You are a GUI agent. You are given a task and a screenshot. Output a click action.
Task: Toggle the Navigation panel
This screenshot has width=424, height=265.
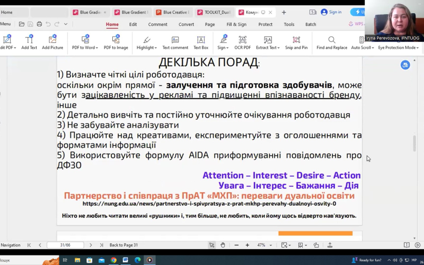(10, 245)
